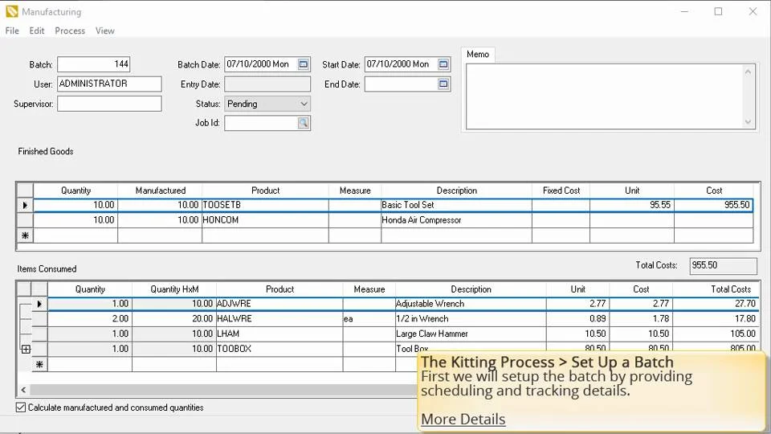Click the Supervisor input field

109,104
